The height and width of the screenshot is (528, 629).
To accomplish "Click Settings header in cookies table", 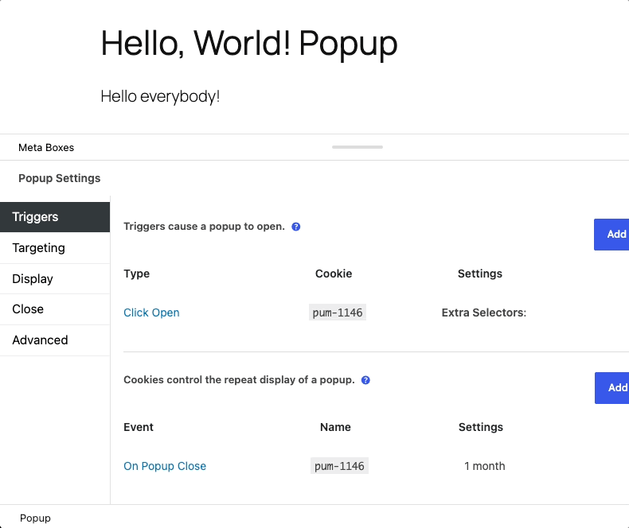I will click(481, 427).
